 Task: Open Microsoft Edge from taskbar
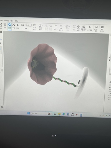coord(64,114)
